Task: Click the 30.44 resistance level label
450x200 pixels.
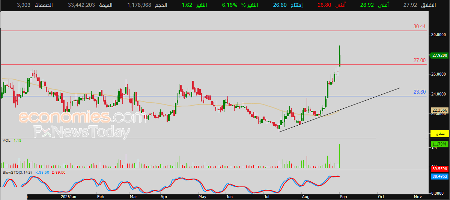Action: 419,26
